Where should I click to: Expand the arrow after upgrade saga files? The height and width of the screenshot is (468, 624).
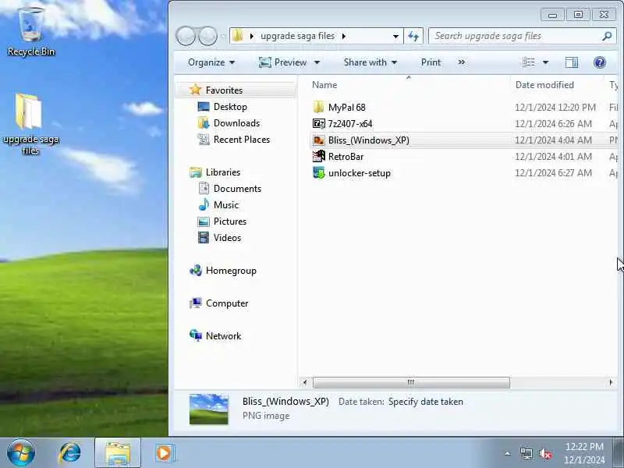coord(343,36)
